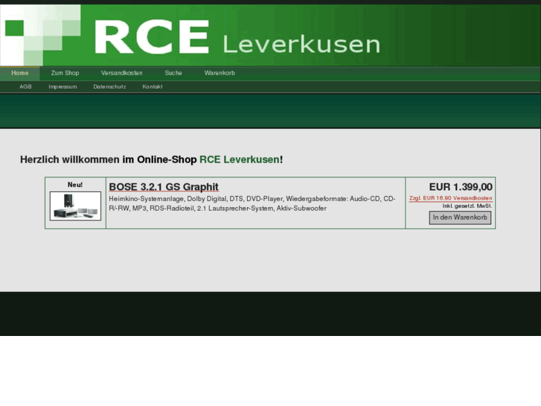Click the green RCE Leverkusen text in welcome heading
The image size is (541, 406).
240,159
